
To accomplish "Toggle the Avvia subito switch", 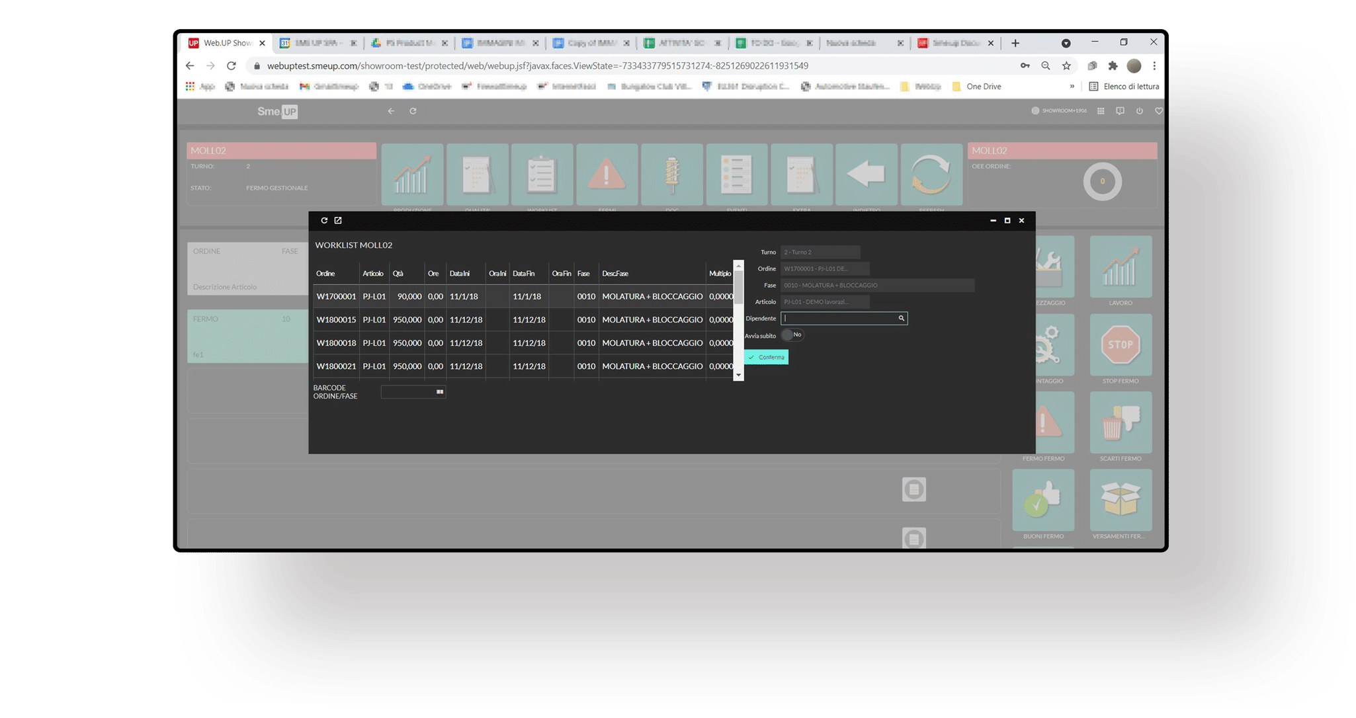I will click(x=791, y=335).
